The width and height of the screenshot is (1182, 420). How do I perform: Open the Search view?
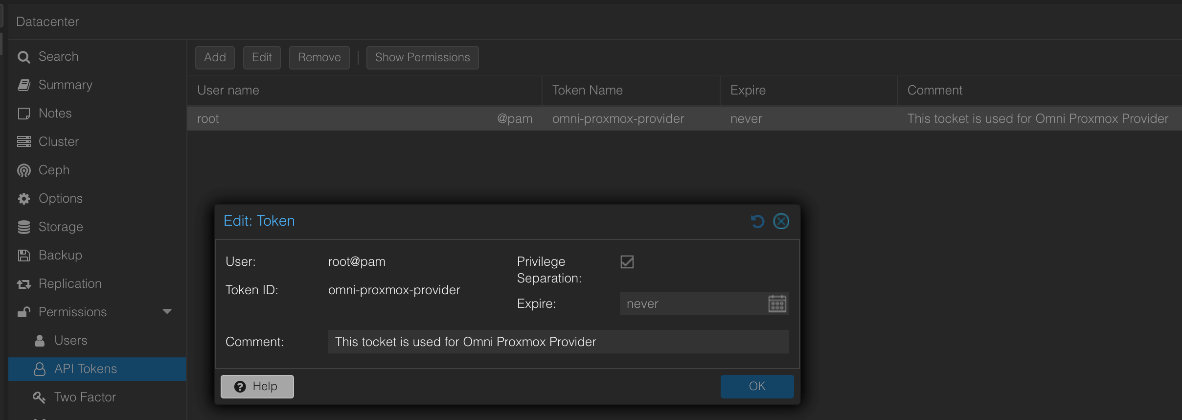58,57
